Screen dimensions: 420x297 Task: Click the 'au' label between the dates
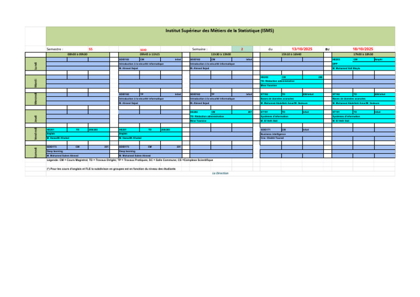pyautogui.click(x=327, y=49)
